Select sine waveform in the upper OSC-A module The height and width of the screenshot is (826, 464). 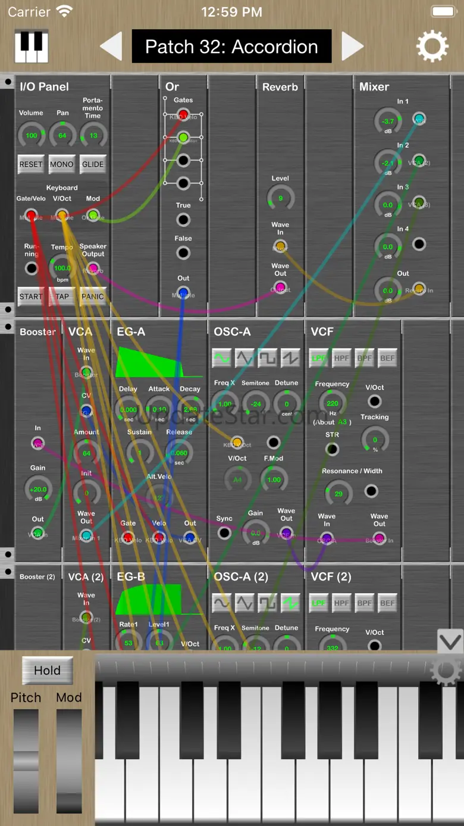tap(222, 358)
